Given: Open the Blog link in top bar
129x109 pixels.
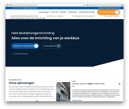Looking at the screenshot, I should tap(100, 8).
